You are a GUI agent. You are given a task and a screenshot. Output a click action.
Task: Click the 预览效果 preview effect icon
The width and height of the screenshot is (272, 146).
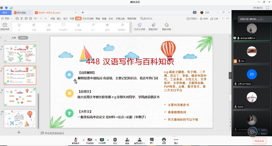(x=5, y=25)
